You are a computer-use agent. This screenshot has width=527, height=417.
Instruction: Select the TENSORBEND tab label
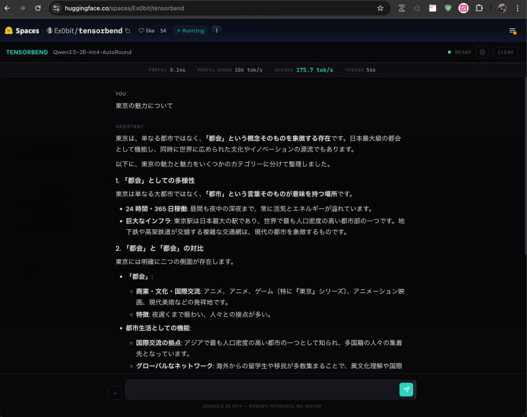26,52
